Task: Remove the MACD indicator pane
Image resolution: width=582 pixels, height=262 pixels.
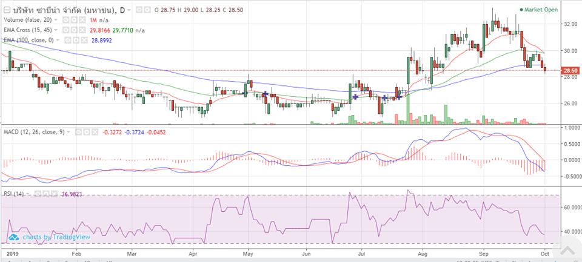Action: pyautogui.click(x=95, y=132)
